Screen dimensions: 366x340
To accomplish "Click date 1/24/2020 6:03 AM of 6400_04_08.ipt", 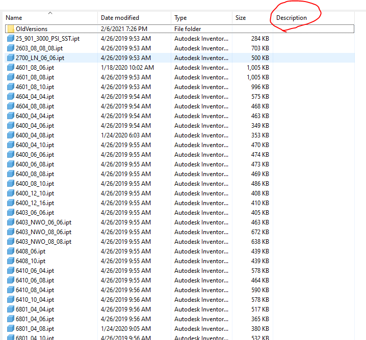I will tap(126, 135).
